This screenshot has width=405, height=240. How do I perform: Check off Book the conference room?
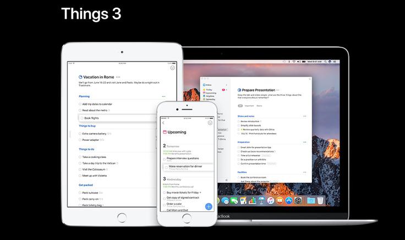239,177
